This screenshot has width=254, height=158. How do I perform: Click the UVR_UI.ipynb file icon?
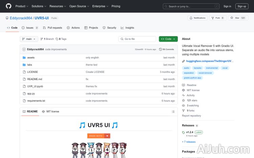[x=24, y=86]
